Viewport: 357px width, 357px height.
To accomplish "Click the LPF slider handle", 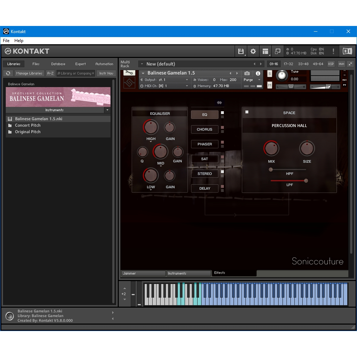I will click(306, 181).
